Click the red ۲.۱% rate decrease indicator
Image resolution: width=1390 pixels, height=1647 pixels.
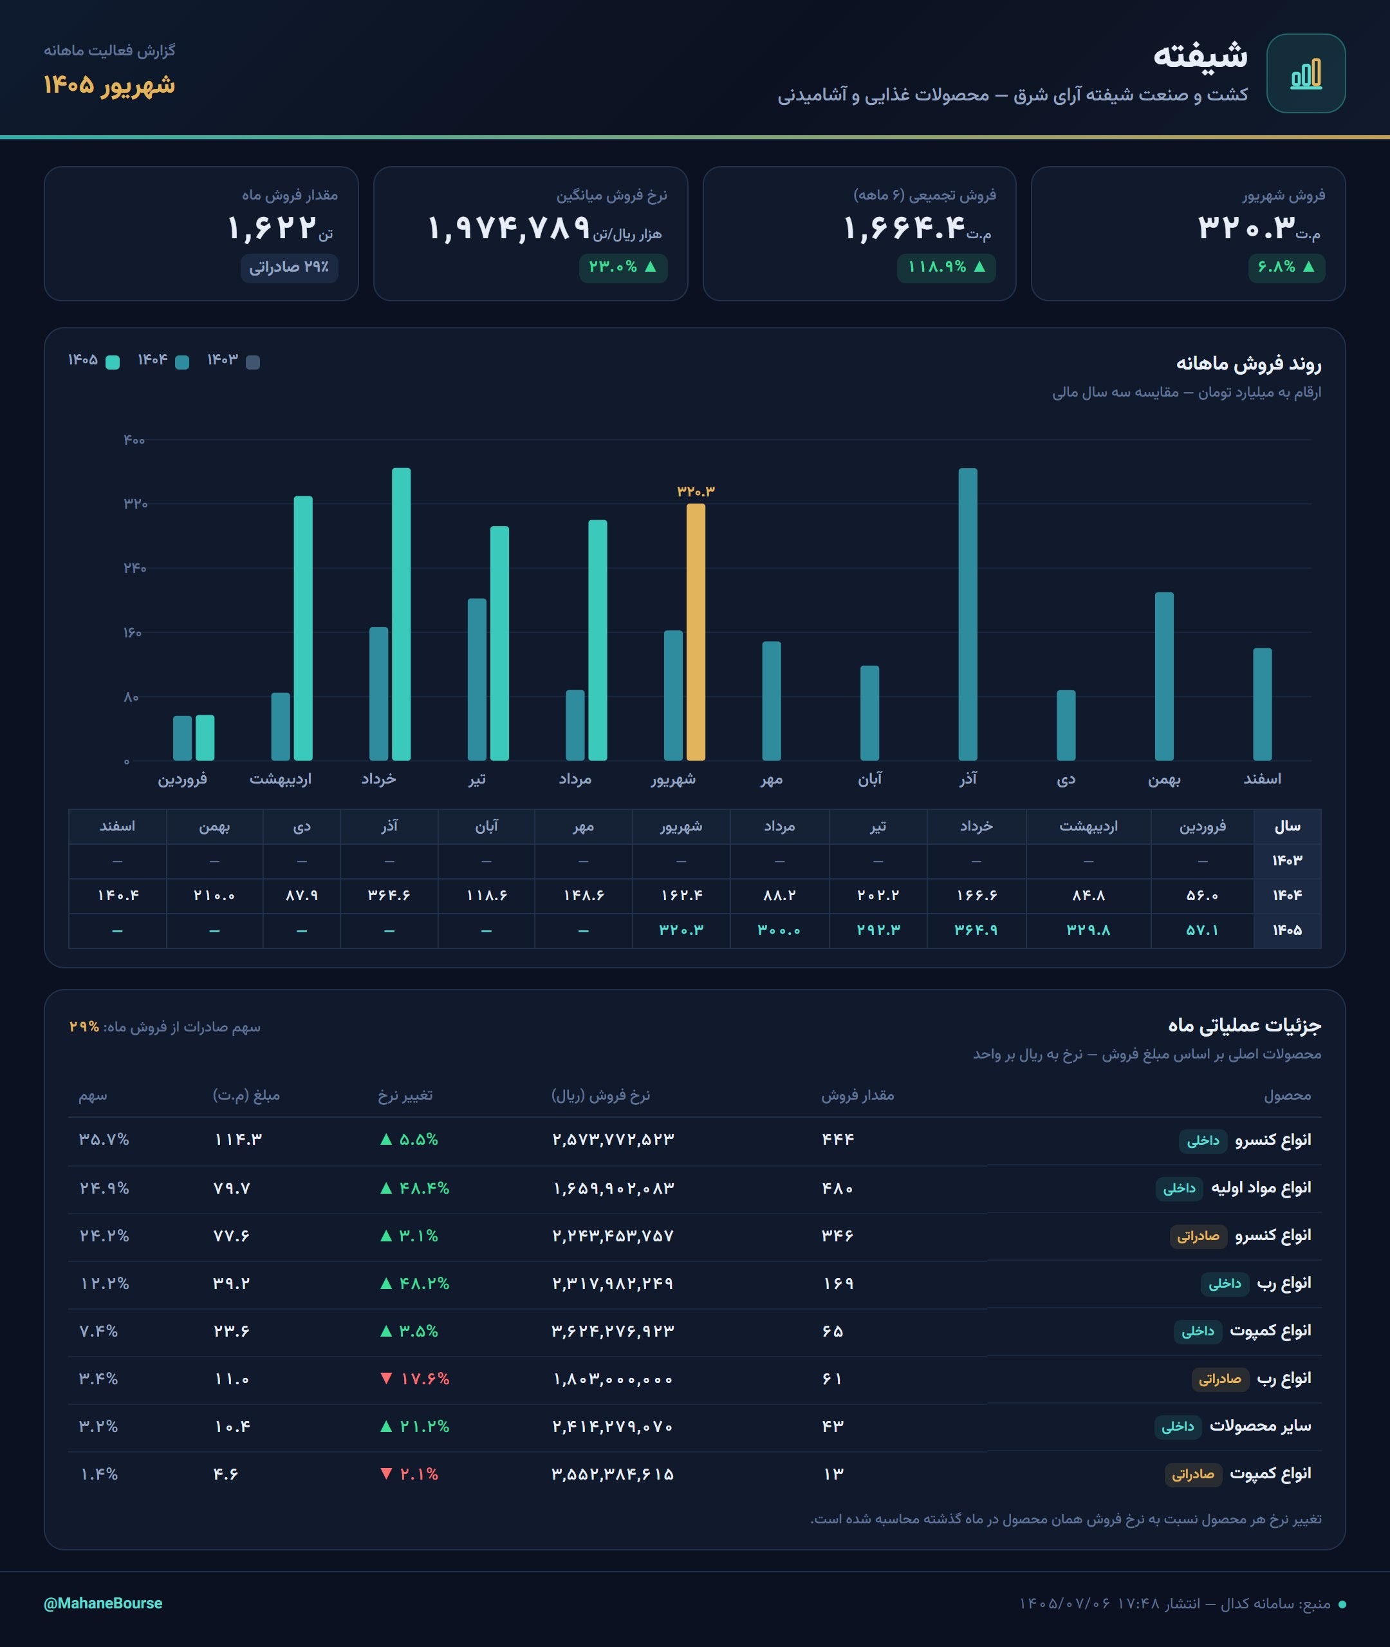[410, 1474]
